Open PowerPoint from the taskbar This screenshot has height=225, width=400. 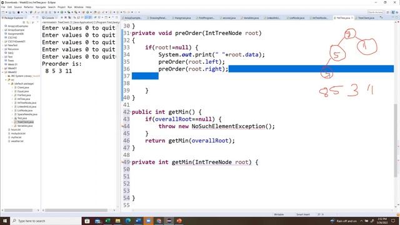click(x=179, y=221)
